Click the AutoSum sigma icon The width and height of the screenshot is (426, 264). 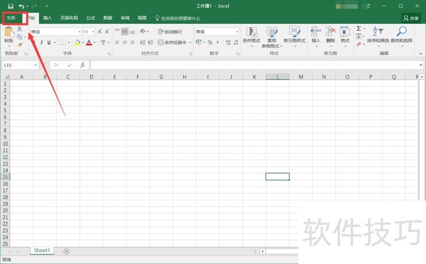[x=359, y=29]
